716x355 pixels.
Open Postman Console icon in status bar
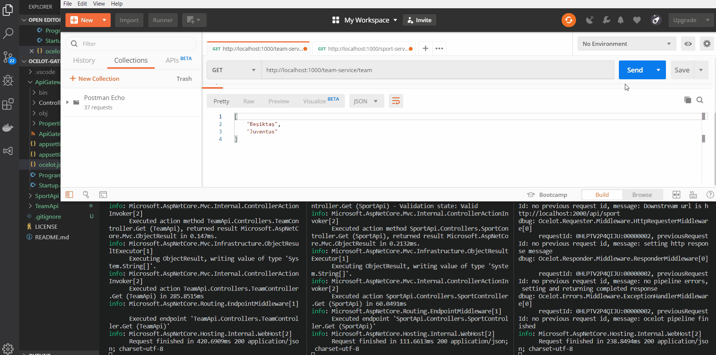pyautogui.click(x=103, y=195)
